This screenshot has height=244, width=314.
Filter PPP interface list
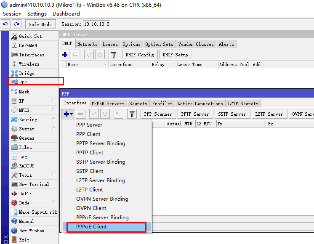132,114
